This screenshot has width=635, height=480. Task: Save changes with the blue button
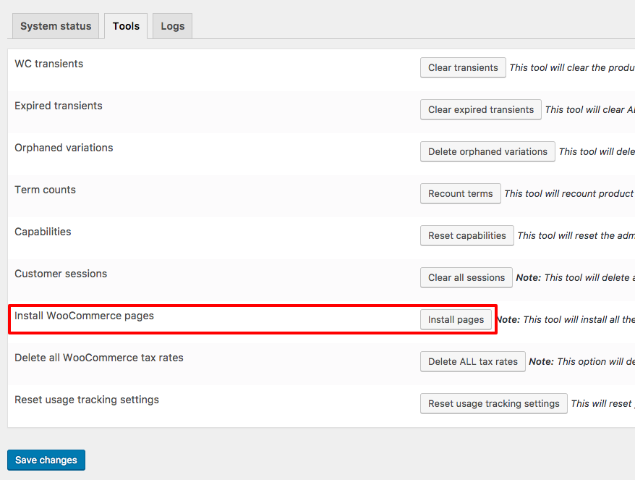coord(46,460)
